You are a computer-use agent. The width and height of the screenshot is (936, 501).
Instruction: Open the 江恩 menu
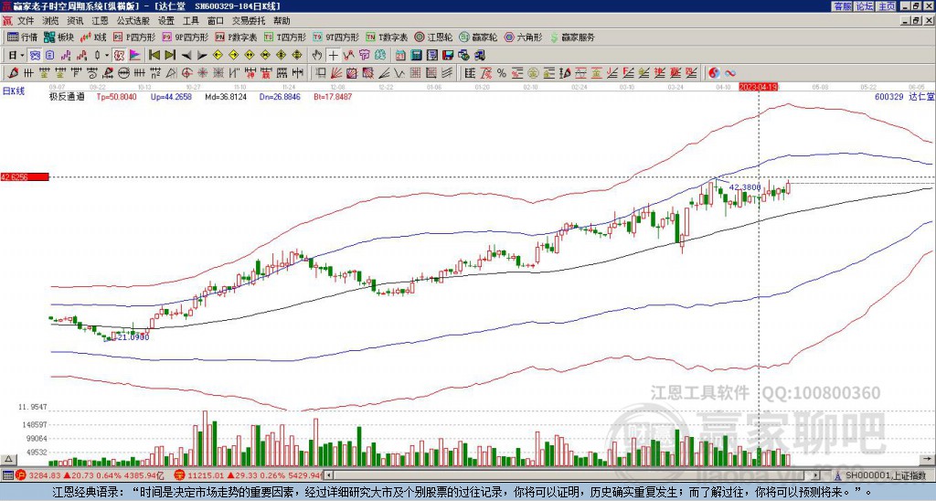pyautogui.click(x=100, y=21)
